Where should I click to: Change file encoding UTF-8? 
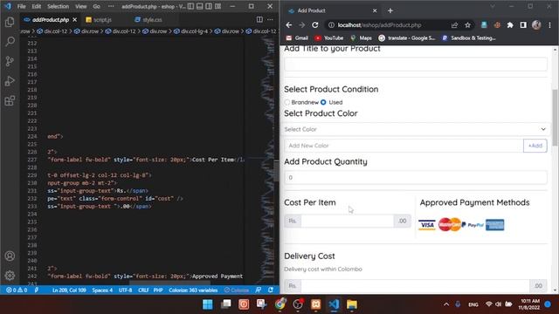[125, 290]
